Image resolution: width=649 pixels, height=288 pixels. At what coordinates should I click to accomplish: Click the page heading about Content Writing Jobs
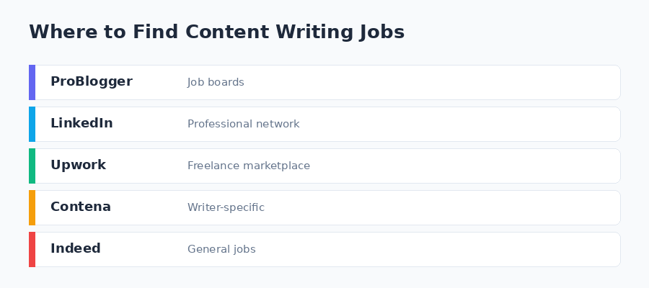pyautogui.click(x=216, y=32)
